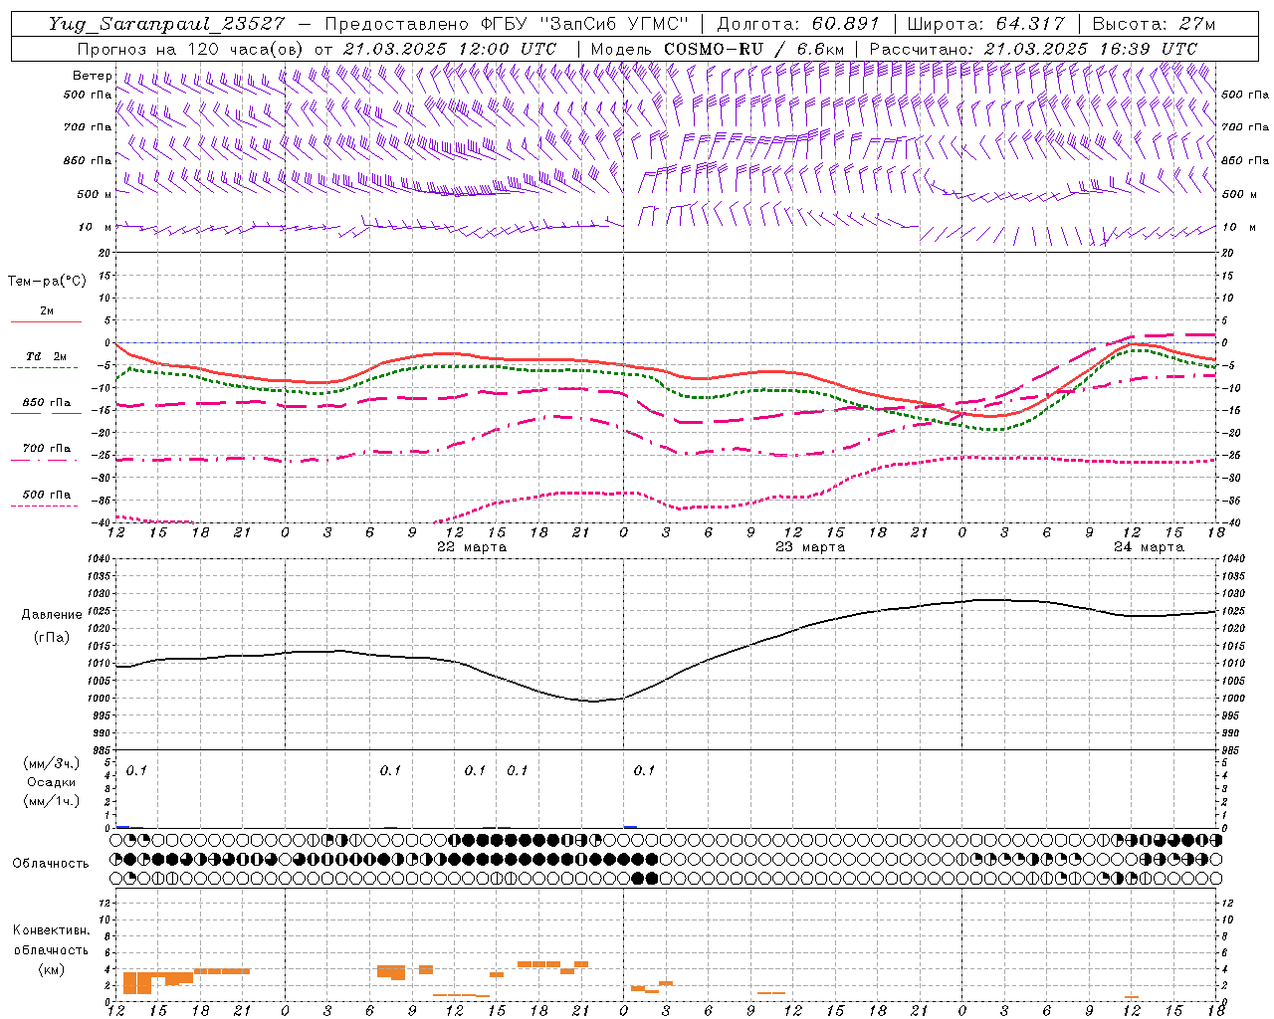Click the Конвективн. label
Image resolution: width=1274 pixels, height=1019 pixels.
[x=52, y=930]
